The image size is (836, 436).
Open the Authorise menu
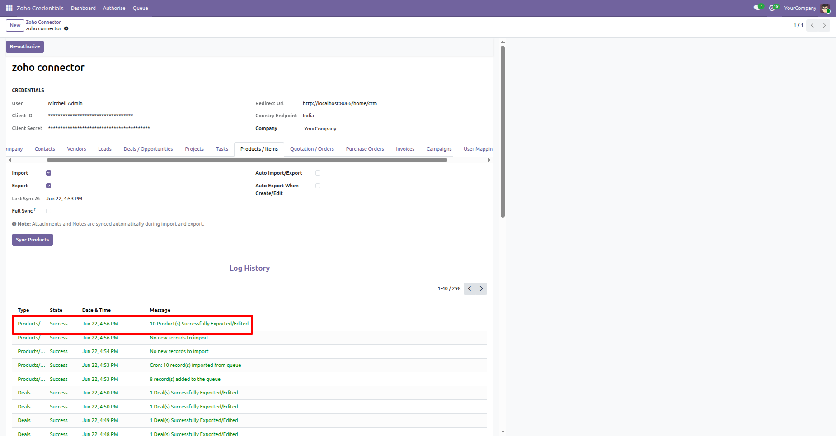114,8
